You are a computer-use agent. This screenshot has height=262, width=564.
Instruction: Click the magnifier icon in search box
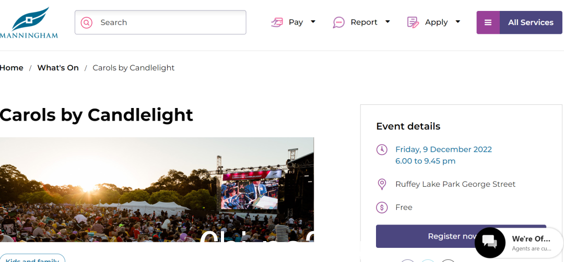[x=87, y=22]
